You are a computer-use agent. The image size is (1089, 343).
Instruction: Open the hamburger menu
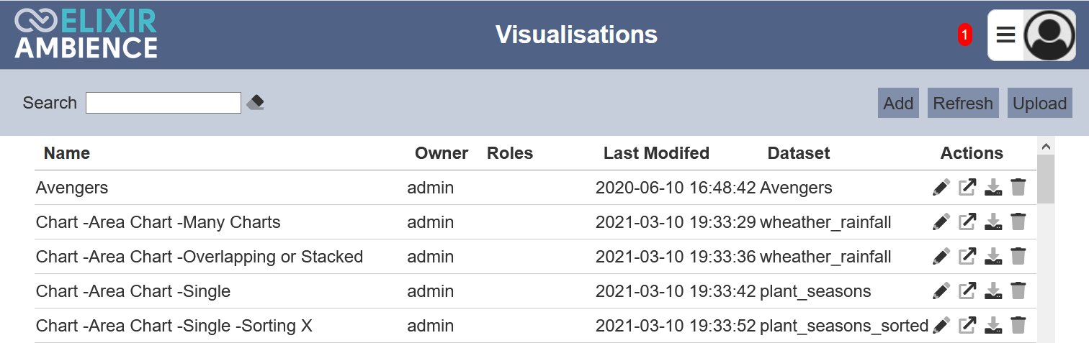click(1006, 35)
